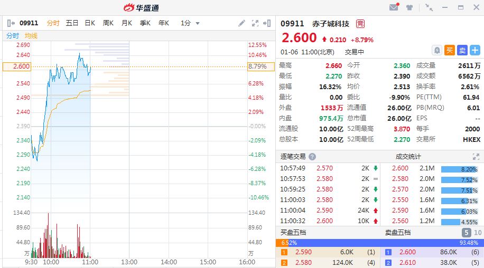Image resolution: width=484 pixels, height=268 pixels.
Task: Click the 最低 value 2.270
Action: (334, 76)
